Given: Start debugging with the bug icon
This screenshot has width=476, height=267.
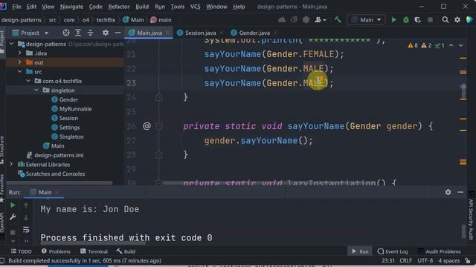Looking at the screenshot, I should (x=406, y=20).
